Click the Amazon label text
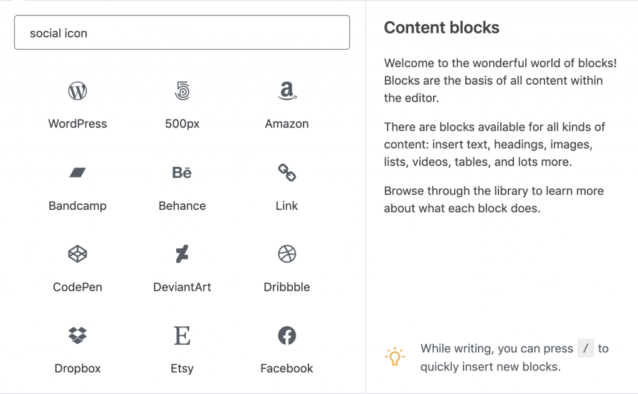 pos(287,124)
